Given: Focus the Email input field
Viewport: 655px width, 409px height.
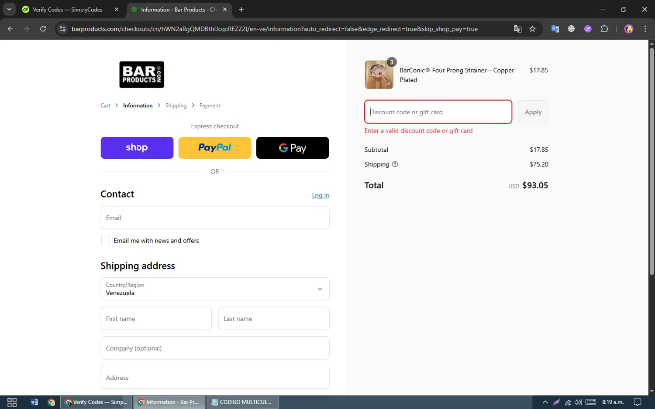Looking at the screenshot, I should pyautogui.click(x=215, y=218).
